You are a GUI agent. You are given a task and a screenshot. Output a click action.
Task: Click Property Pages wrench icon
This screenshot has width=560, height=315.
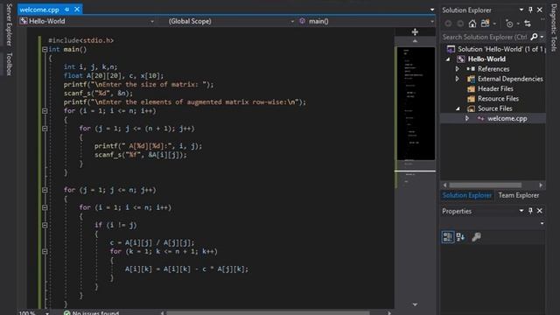pyautogui.click(x=476, y=237)
